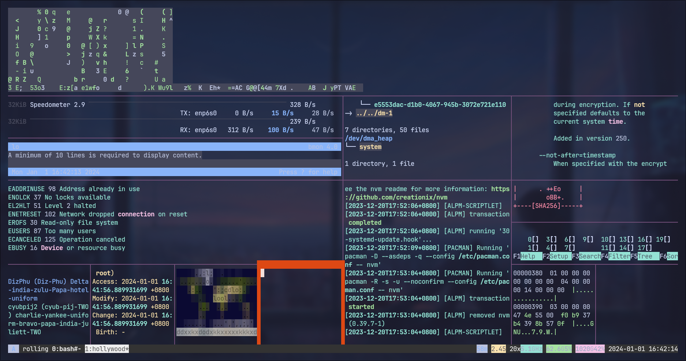Select the 'lo' interface header in bmon
This screenshot has width=686, height=361.
pos(15,147)
